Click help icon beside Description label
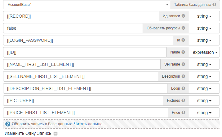The width and height of the screenshot is (222, 137). (x=183, y=76)
